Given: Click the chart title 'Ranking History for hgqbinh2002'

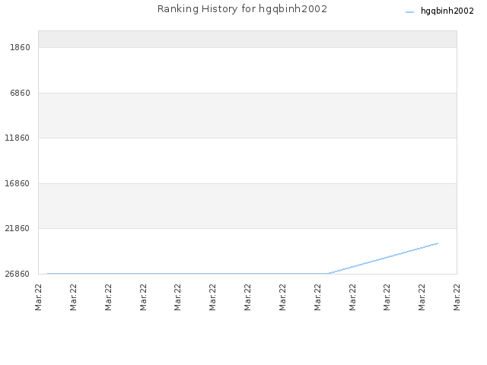Looking at the screenshot, I should 242,9.
